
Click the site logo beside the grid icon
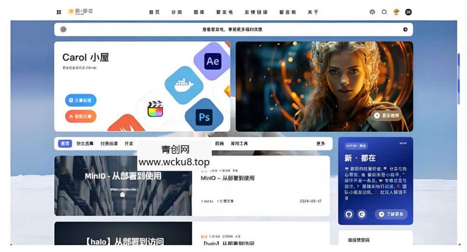[80, 12]
